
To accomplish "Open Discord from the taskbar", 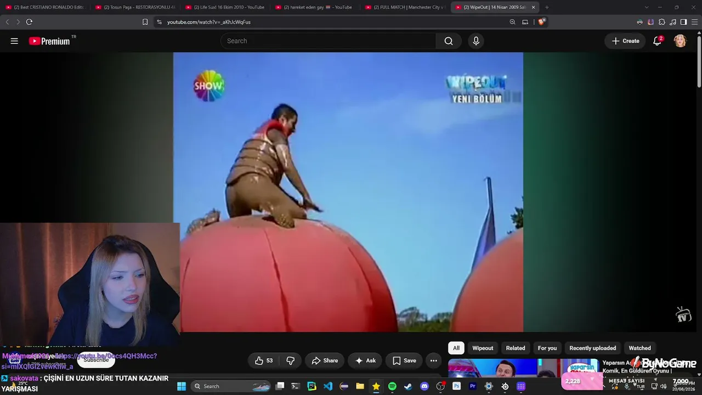I will tap(424, 386).
